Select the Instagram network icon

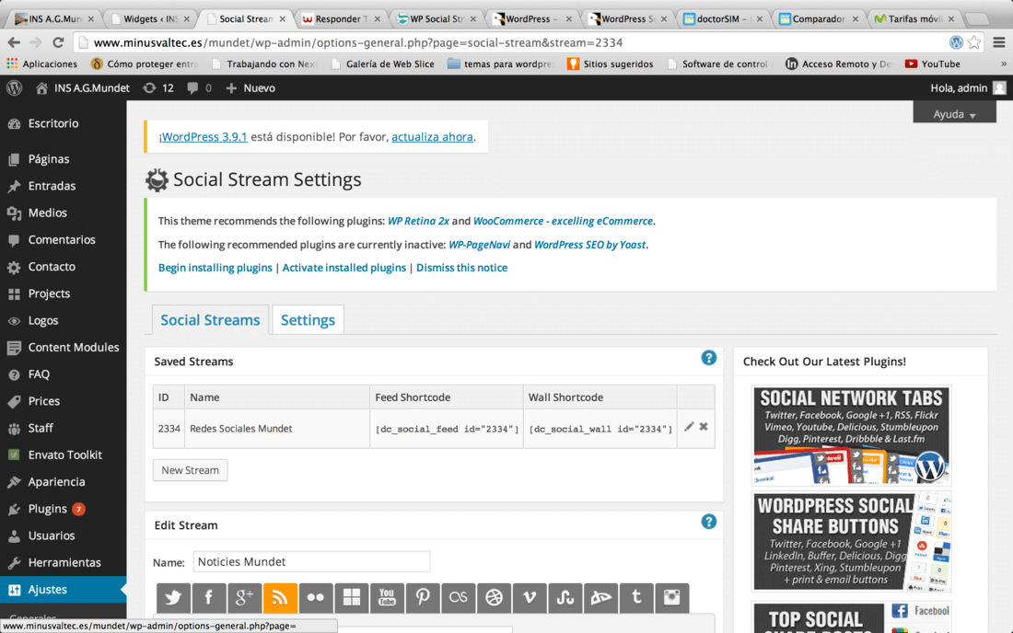[x=672, y=597]
